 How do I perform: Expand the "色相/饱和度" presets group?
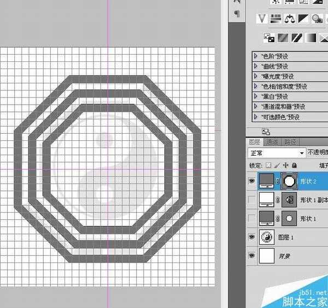[256, 86]
